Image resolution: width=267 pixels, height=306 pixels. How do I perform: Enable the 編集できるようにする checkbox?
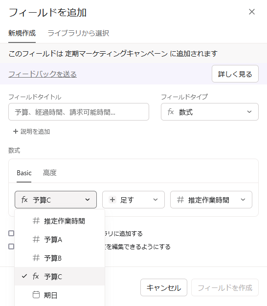pos(11,246)
